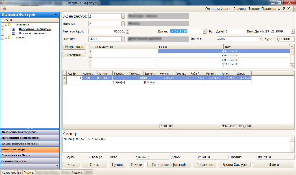296x175 pixels.
Task: Click down arrow of documents list scrollbar
Action: pos(292,66)
